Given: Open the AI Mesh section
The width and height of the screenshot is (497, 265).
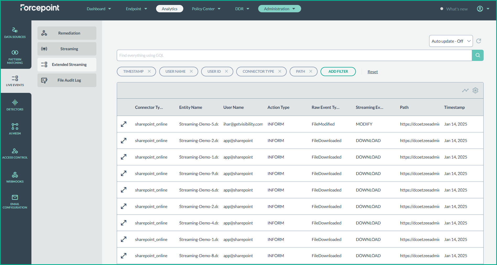Looking at the screenshot, I should click(x=15, y=129).
